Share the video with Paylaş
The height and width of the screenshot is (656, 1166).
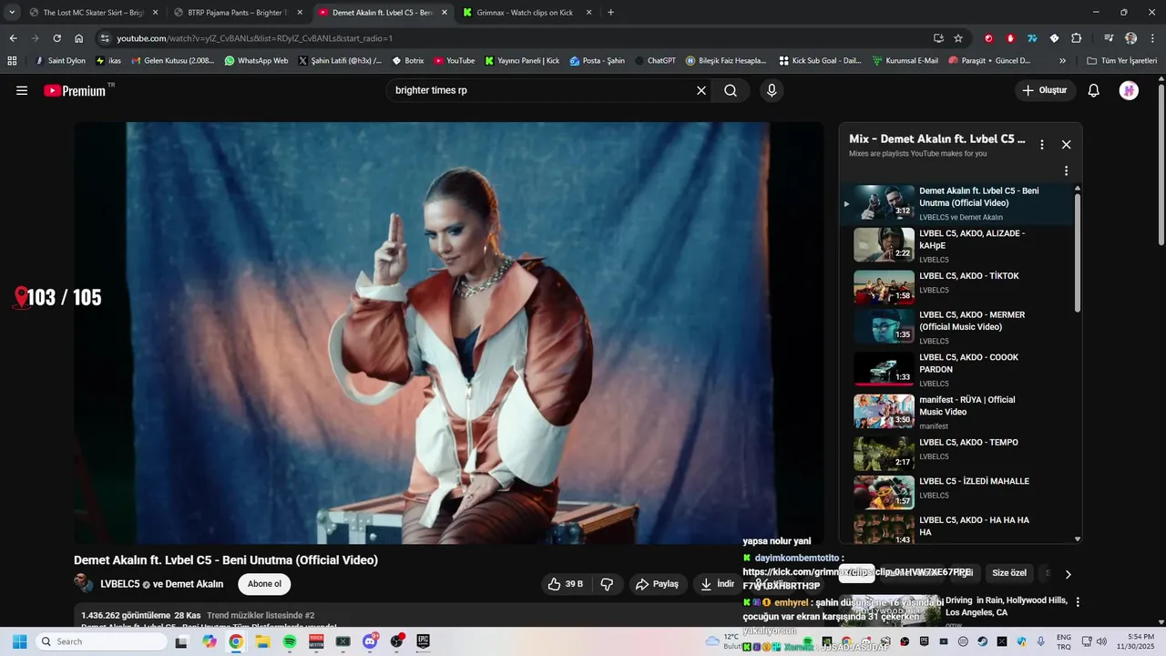(x=657, y=584)
